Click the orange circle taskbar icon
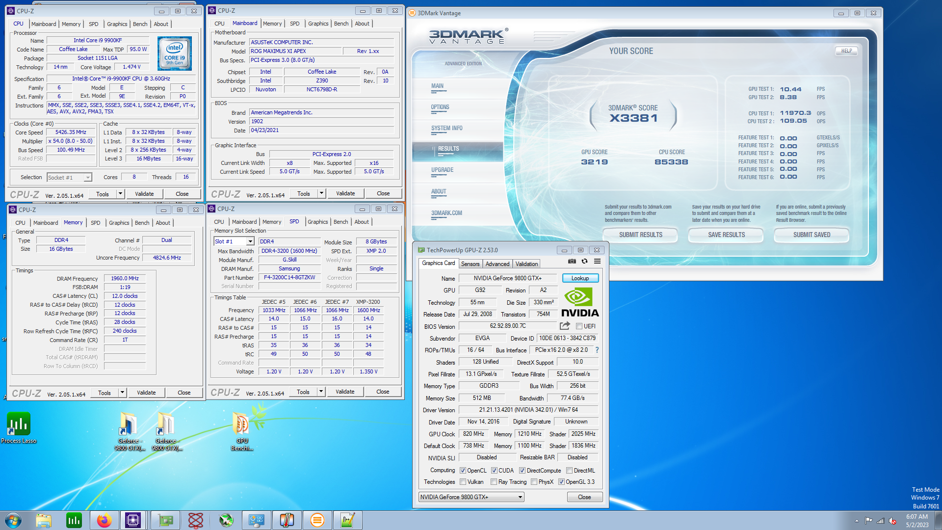 pos(317,520)
